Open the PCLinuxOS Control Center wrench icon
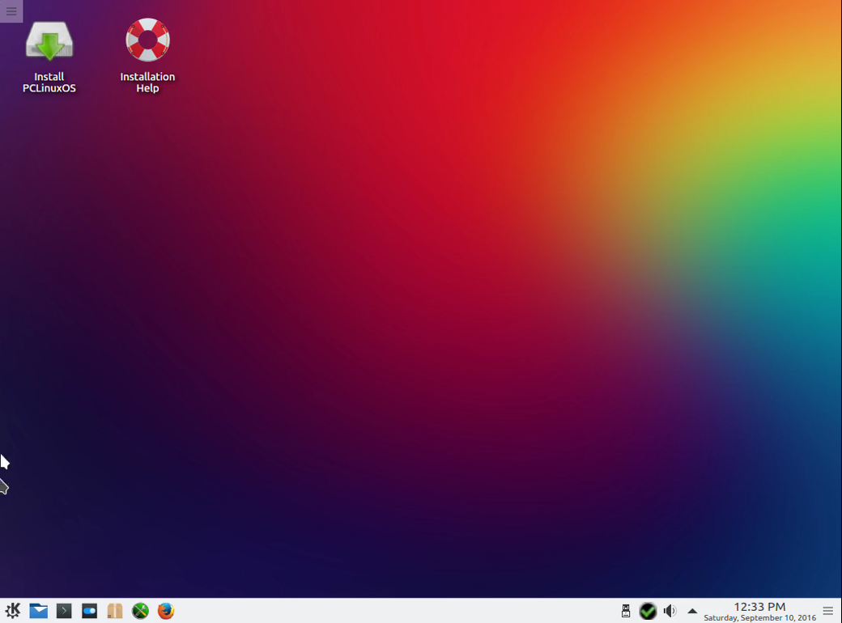The height and width of the screenshot is (623, 842). (x=140, y=611)
